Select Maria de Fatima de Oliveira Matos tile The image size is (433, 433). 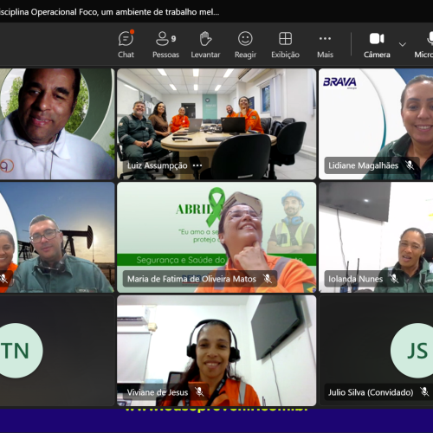216,237
